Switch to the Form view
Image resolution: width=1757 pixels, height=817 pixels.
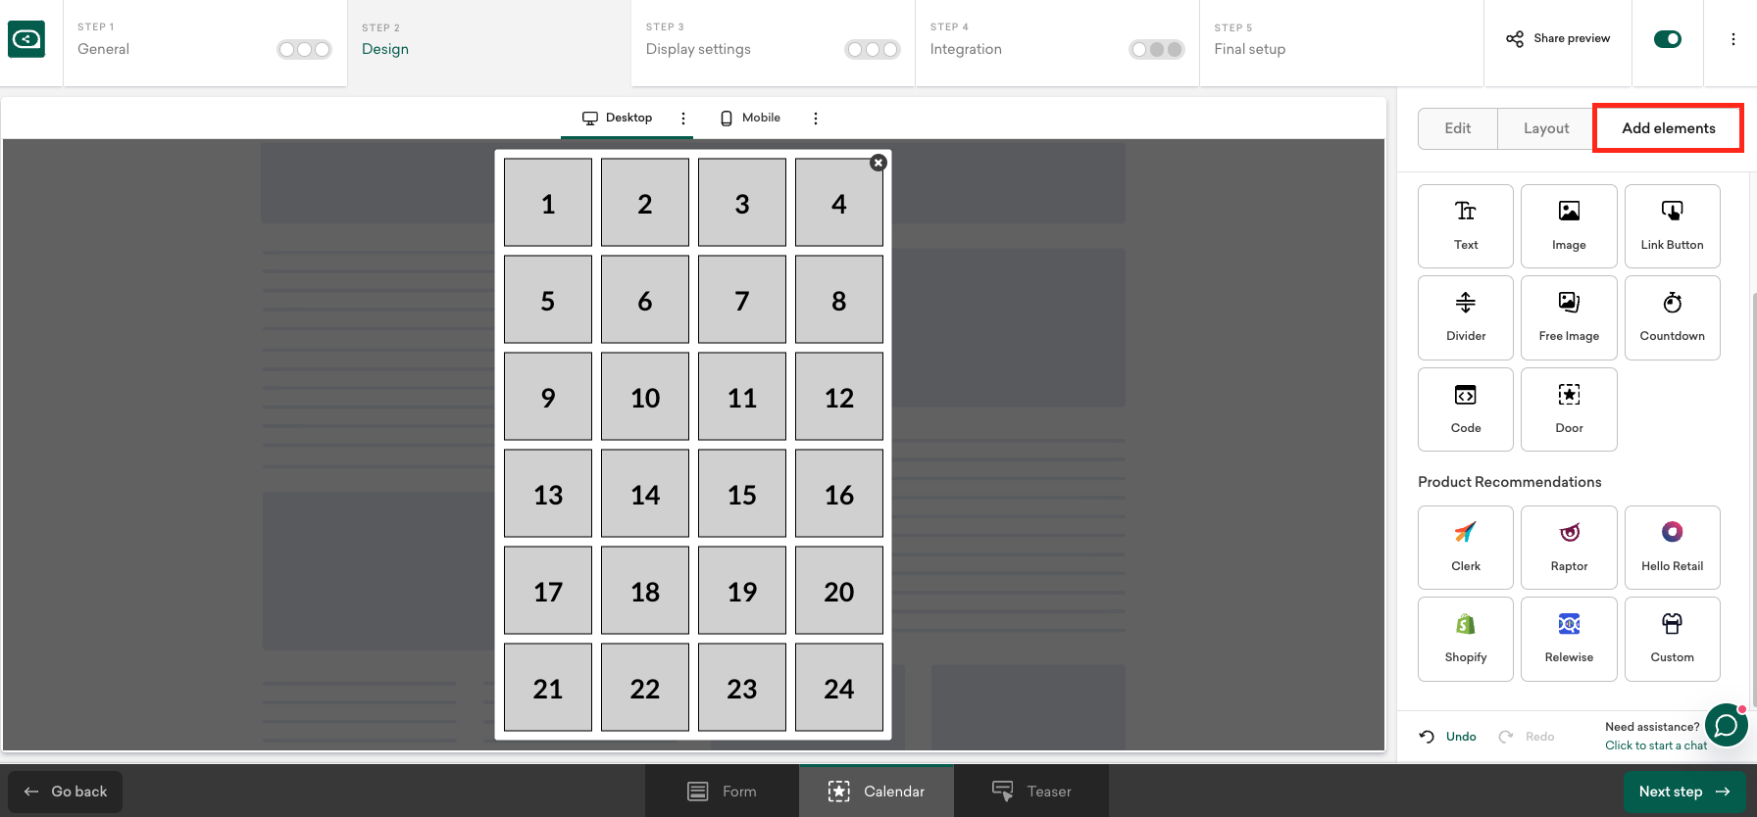coord(722,792)
